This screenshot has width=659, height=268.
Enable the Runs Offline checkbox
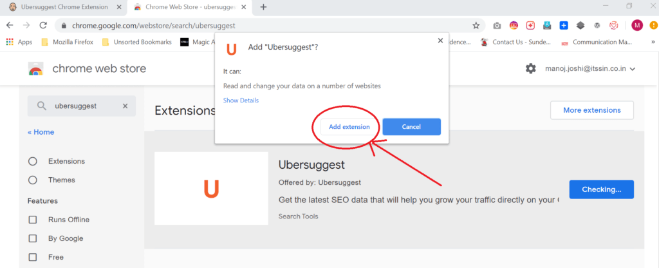(x=32, y=220)
